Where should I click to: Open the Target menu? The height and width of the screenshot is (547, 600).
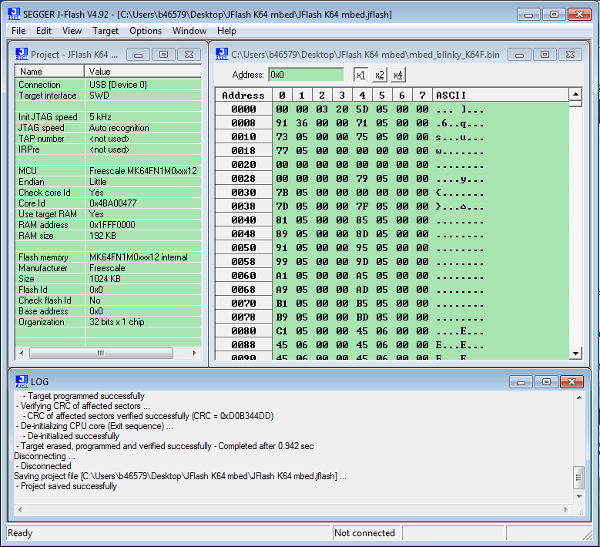pos(106,31)
